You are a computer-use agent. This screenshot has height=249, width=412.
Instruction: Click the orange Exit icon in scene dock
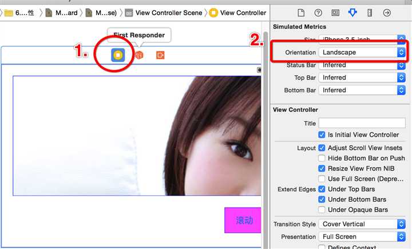click(160, 55)
